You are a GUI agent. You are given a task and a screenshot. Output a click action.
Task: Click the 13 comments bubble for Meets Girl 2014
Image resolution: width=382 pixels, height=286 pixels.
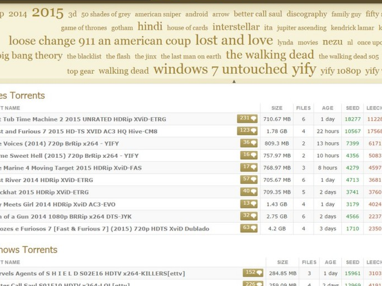[249, 204]
